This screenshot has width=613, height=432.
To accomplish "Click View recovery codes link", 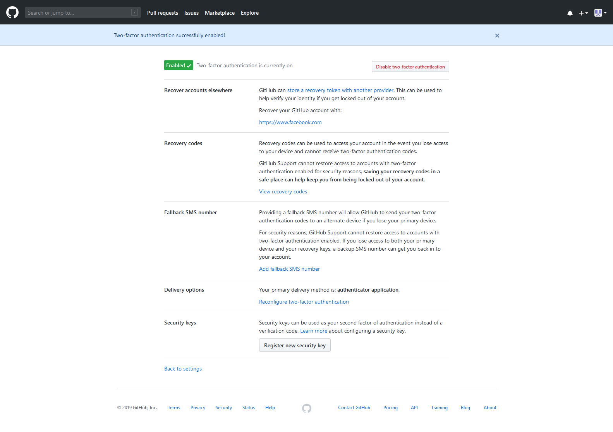I will click(283, 191).
